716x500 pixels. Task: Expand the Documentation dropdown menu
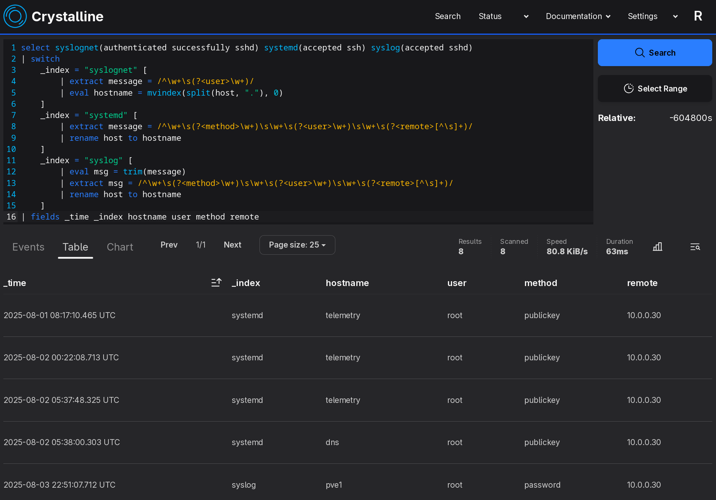[578, 16]
